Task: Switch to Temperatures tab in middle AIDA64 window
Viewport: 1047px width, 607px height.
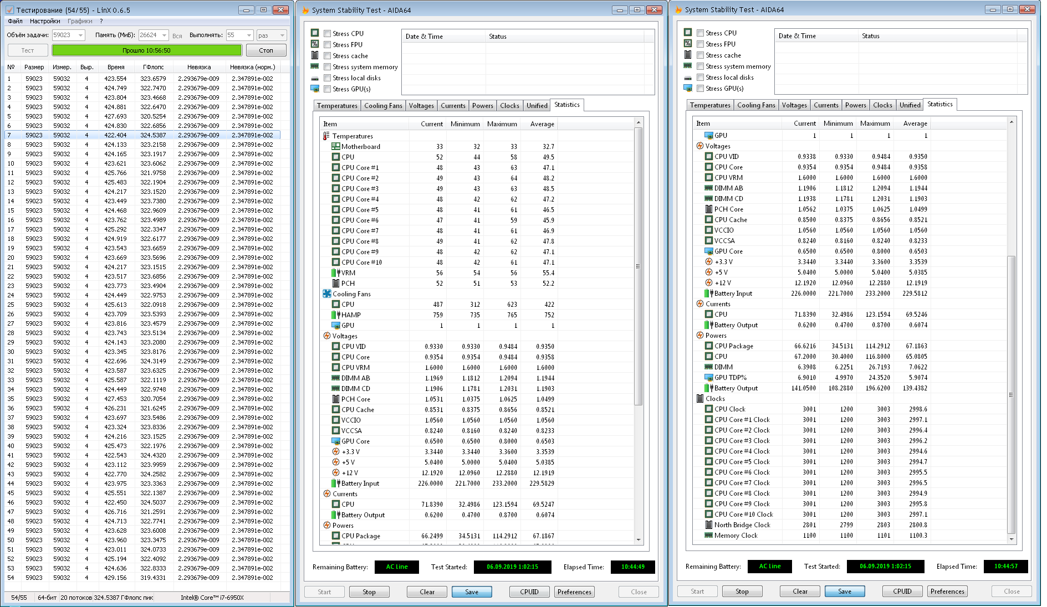Action: [x=337, y=106]
